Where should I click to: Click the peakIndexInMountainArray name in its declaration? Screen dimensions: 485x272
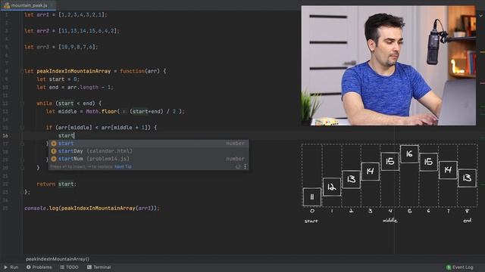click(74, 71)
